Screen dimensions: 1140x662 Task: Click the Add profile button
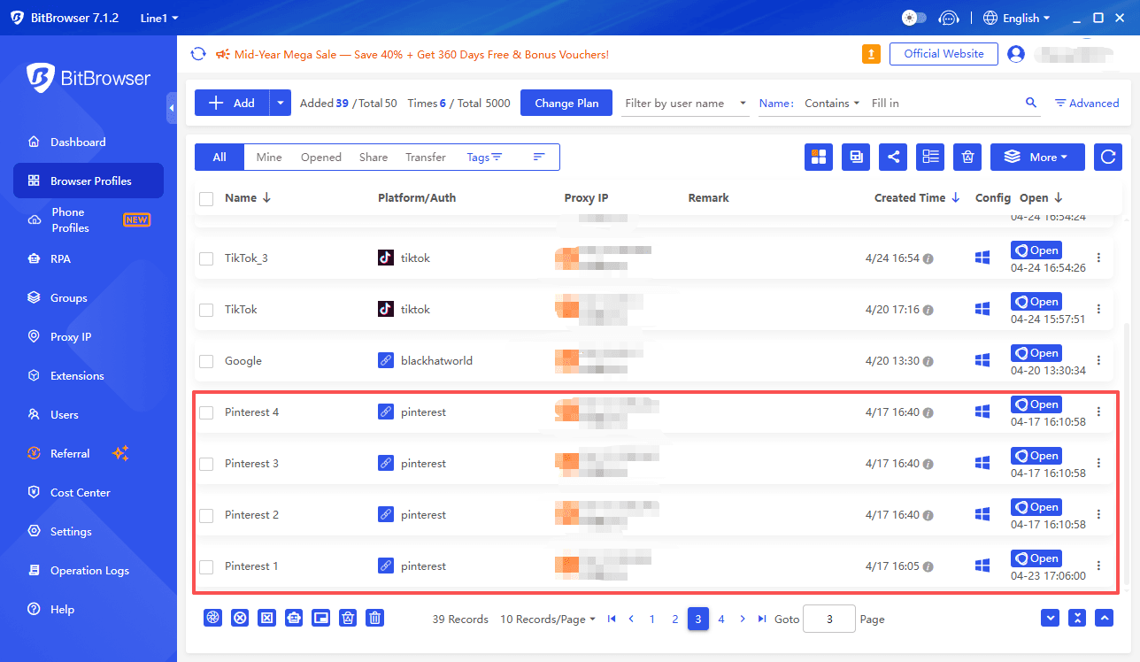point(232,103)
